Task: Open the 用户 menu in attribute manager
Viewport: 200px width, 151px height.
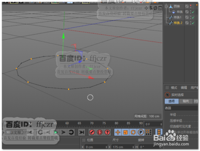Action: coord(194,88)
